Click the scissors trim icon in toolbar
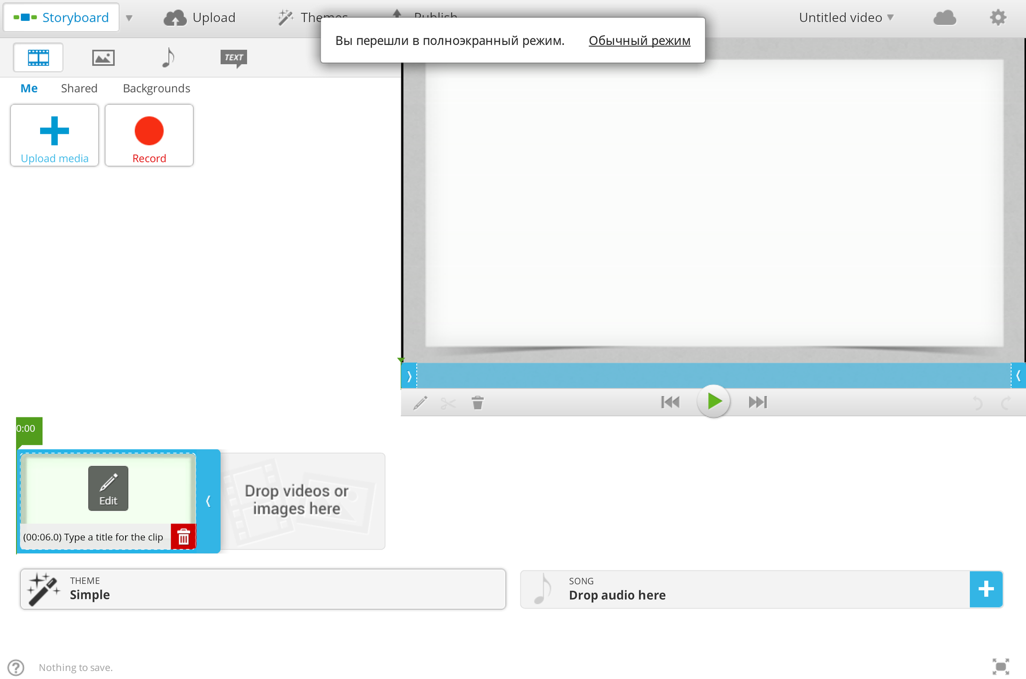1026x679 pixels. [447, 403]
